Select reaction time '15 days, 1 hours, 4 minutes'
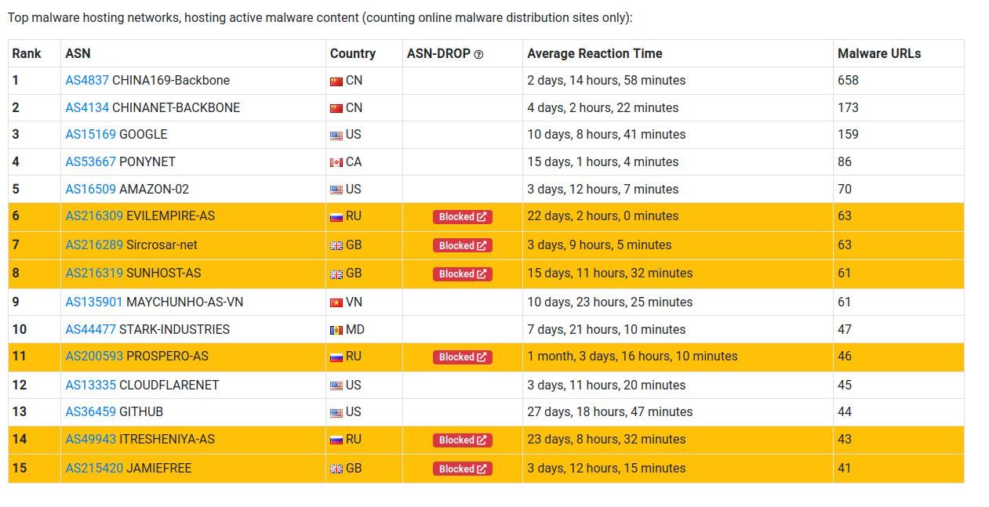The height and width of the screenshot is (507, 989). click(x=602, y=161)
